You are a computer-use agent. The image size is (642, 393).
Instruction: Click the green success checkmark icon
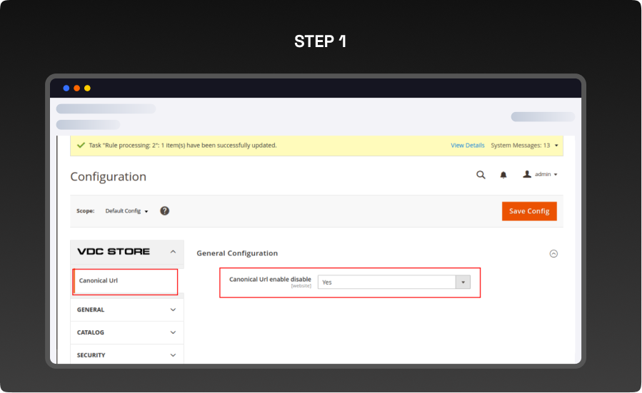point(81,145)
